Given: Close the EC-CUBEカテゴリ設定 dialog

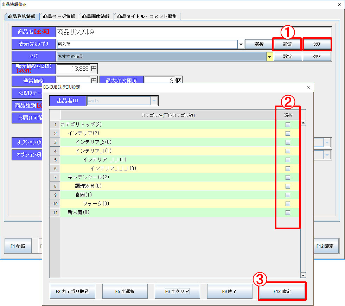Looking at the screenshot, I should coord(308,87).
